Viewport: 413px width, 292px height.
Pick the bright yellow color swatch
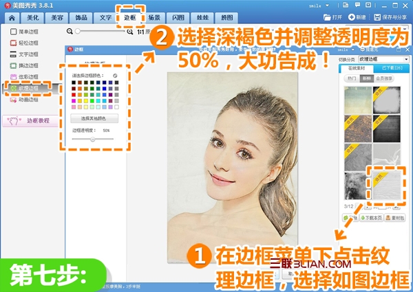pyautogui.click(x=86, y=101)
